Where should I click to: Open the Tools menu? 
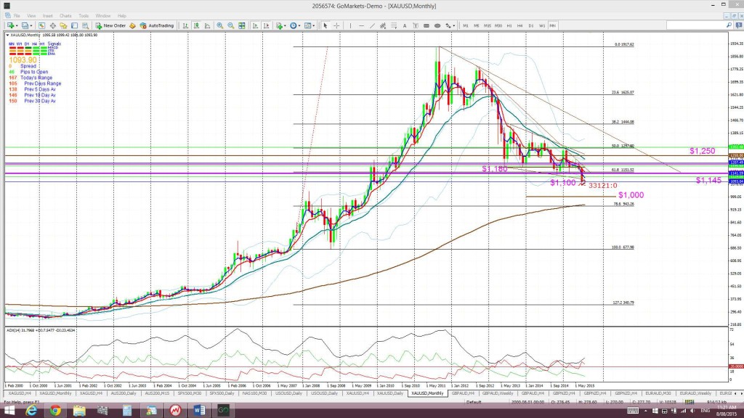[x=84, y=16]
